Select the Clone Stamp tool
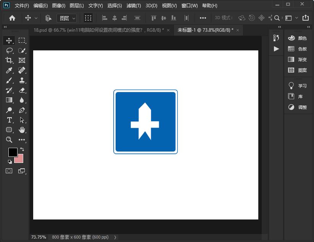The width and height of the screenshot is (314, 242). 22,80
